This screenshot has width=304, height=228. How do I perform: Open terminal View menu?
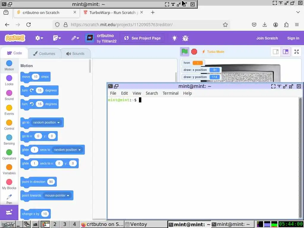pos(137,93)
